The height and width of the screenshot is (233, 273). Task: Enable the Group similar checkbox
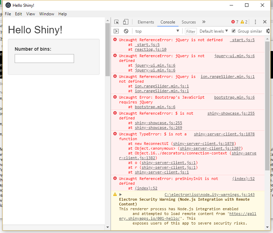tap(233, 31)
